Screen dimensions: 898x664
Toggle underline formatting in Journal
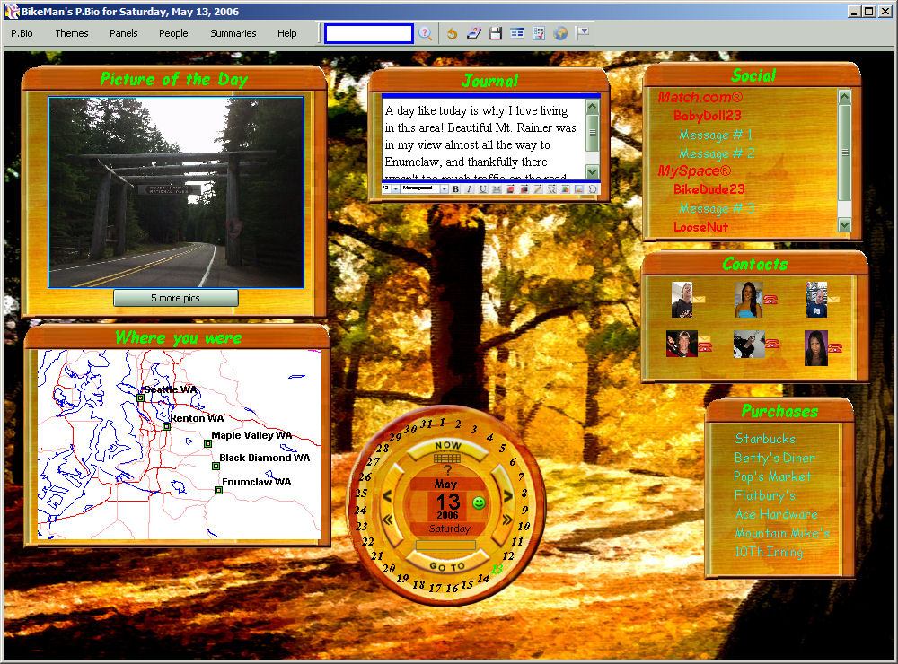click(x=482, y=189)
